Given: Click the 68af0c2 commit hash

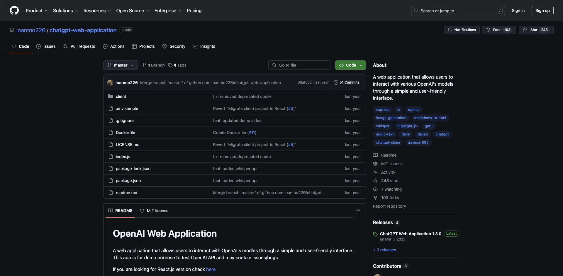Looking at the screenshot, I should [304, 82].
